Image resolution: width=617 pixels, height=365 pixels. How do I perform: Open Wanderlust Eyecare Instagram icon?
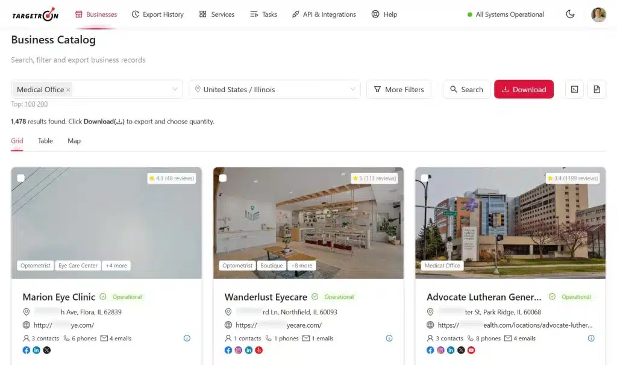pos(239,350)
